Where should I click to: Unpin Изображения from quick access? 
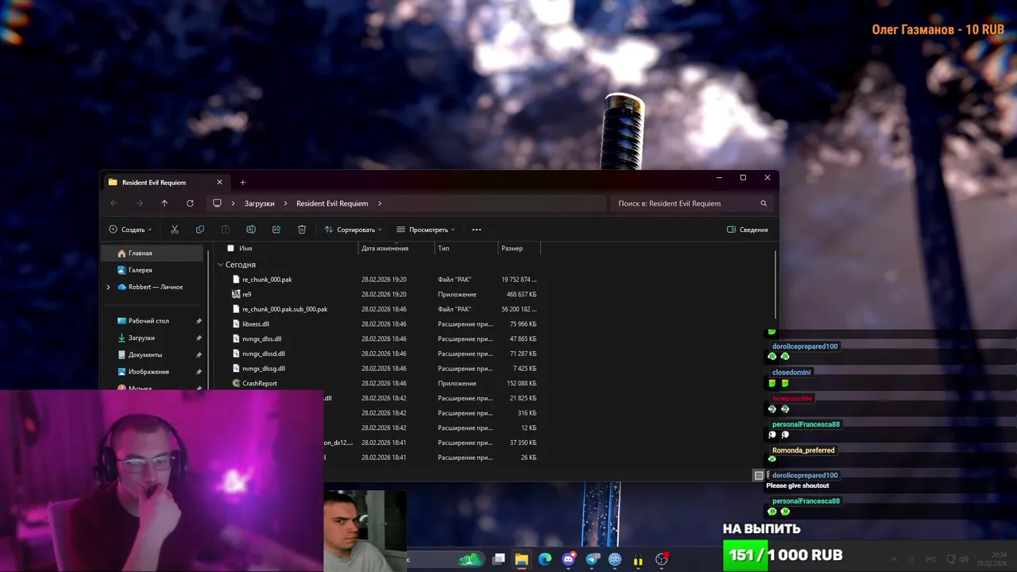click(x=199, y=372)
